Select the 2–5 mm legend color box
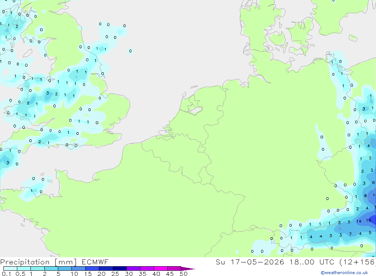376x276 pixels. 51,268
